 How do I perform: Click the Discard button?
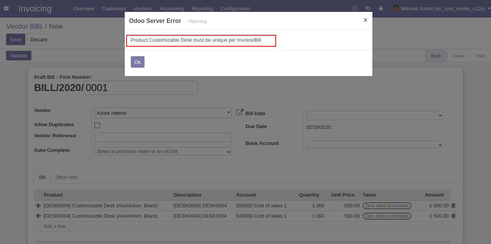[39, 39]
